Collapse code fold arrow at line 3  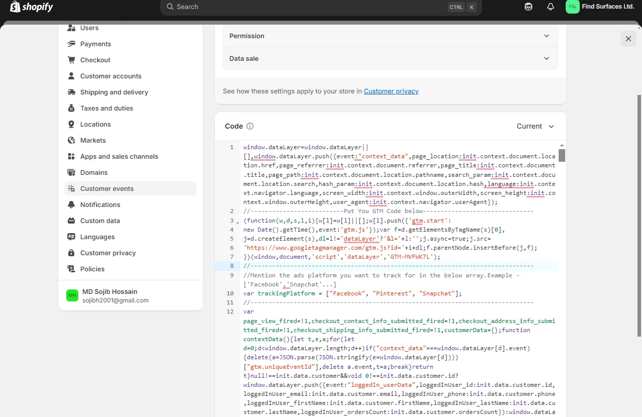pos(237,222)
